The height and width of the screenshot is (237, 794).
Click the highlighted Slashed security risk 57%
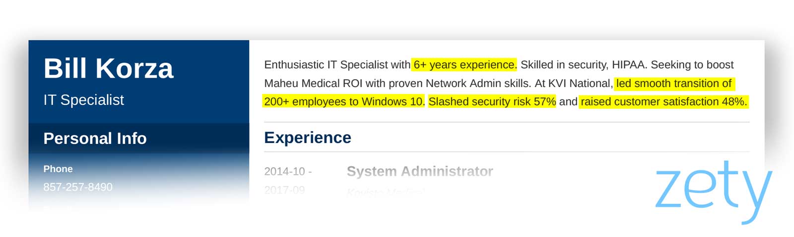[x=492, y=101]
